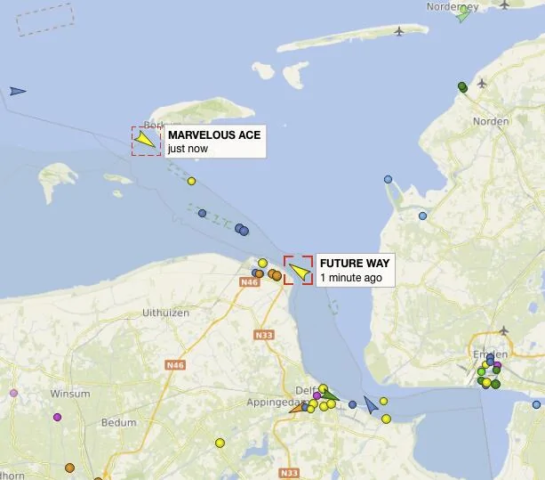Image resolution: width=545 pixels, height=480 pixels.
Task: Select the MARVELOUS ACE yellow ship arrow
Action: point(145,140)
